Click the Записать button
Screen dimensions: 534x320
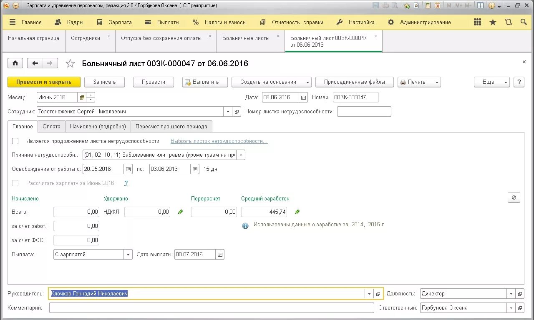(104, 82)
